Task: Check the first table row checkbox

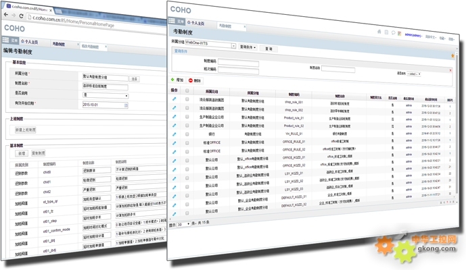Action: point(187,100)
